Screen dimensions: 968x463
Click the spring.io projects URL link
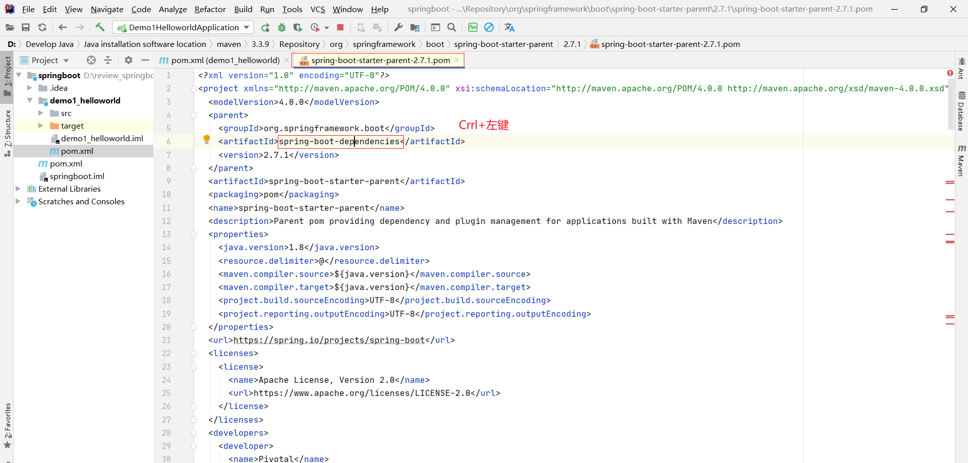329,340
